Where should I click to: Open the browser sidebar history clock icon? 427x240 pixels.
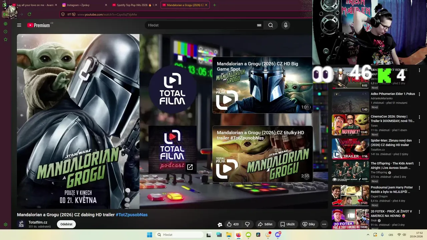5,32
